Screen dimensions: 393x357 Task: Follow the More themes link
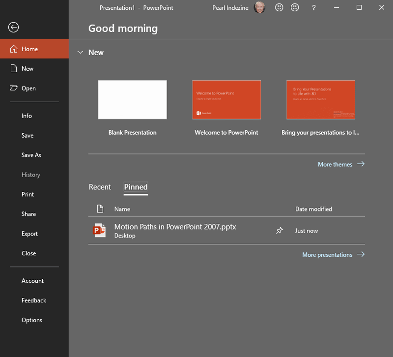(335, 164)
